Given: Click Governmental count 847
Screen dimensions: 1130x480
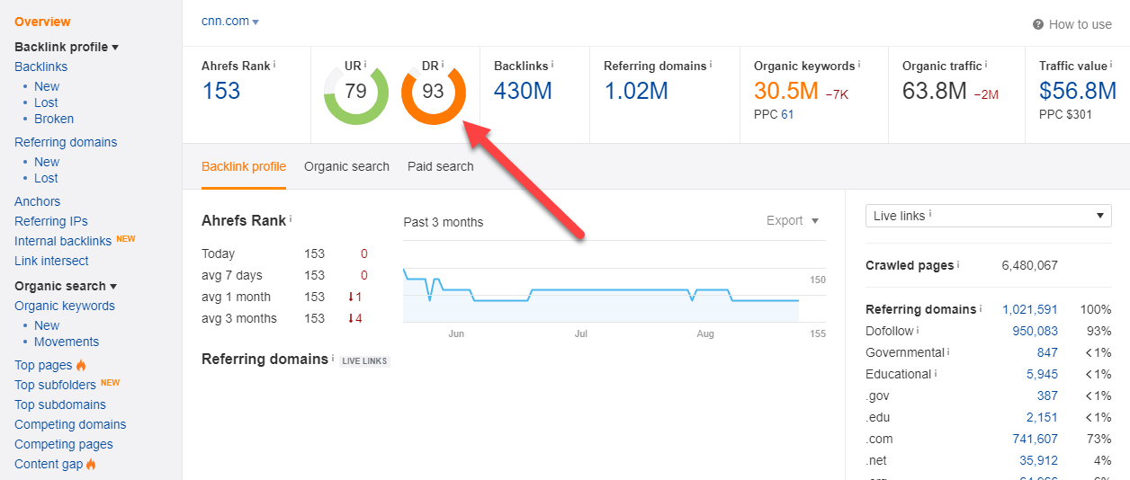Looking at the screenshot, I should pyautogui.click(x=1047, y=352).
